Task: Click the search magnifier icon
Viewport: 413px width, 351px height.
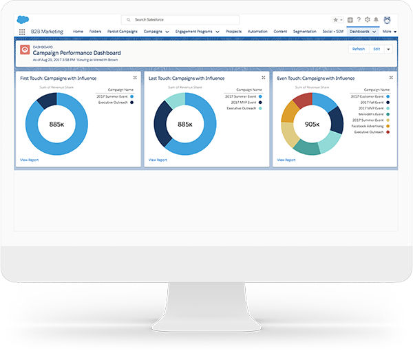Action: (x=129, y=20)
